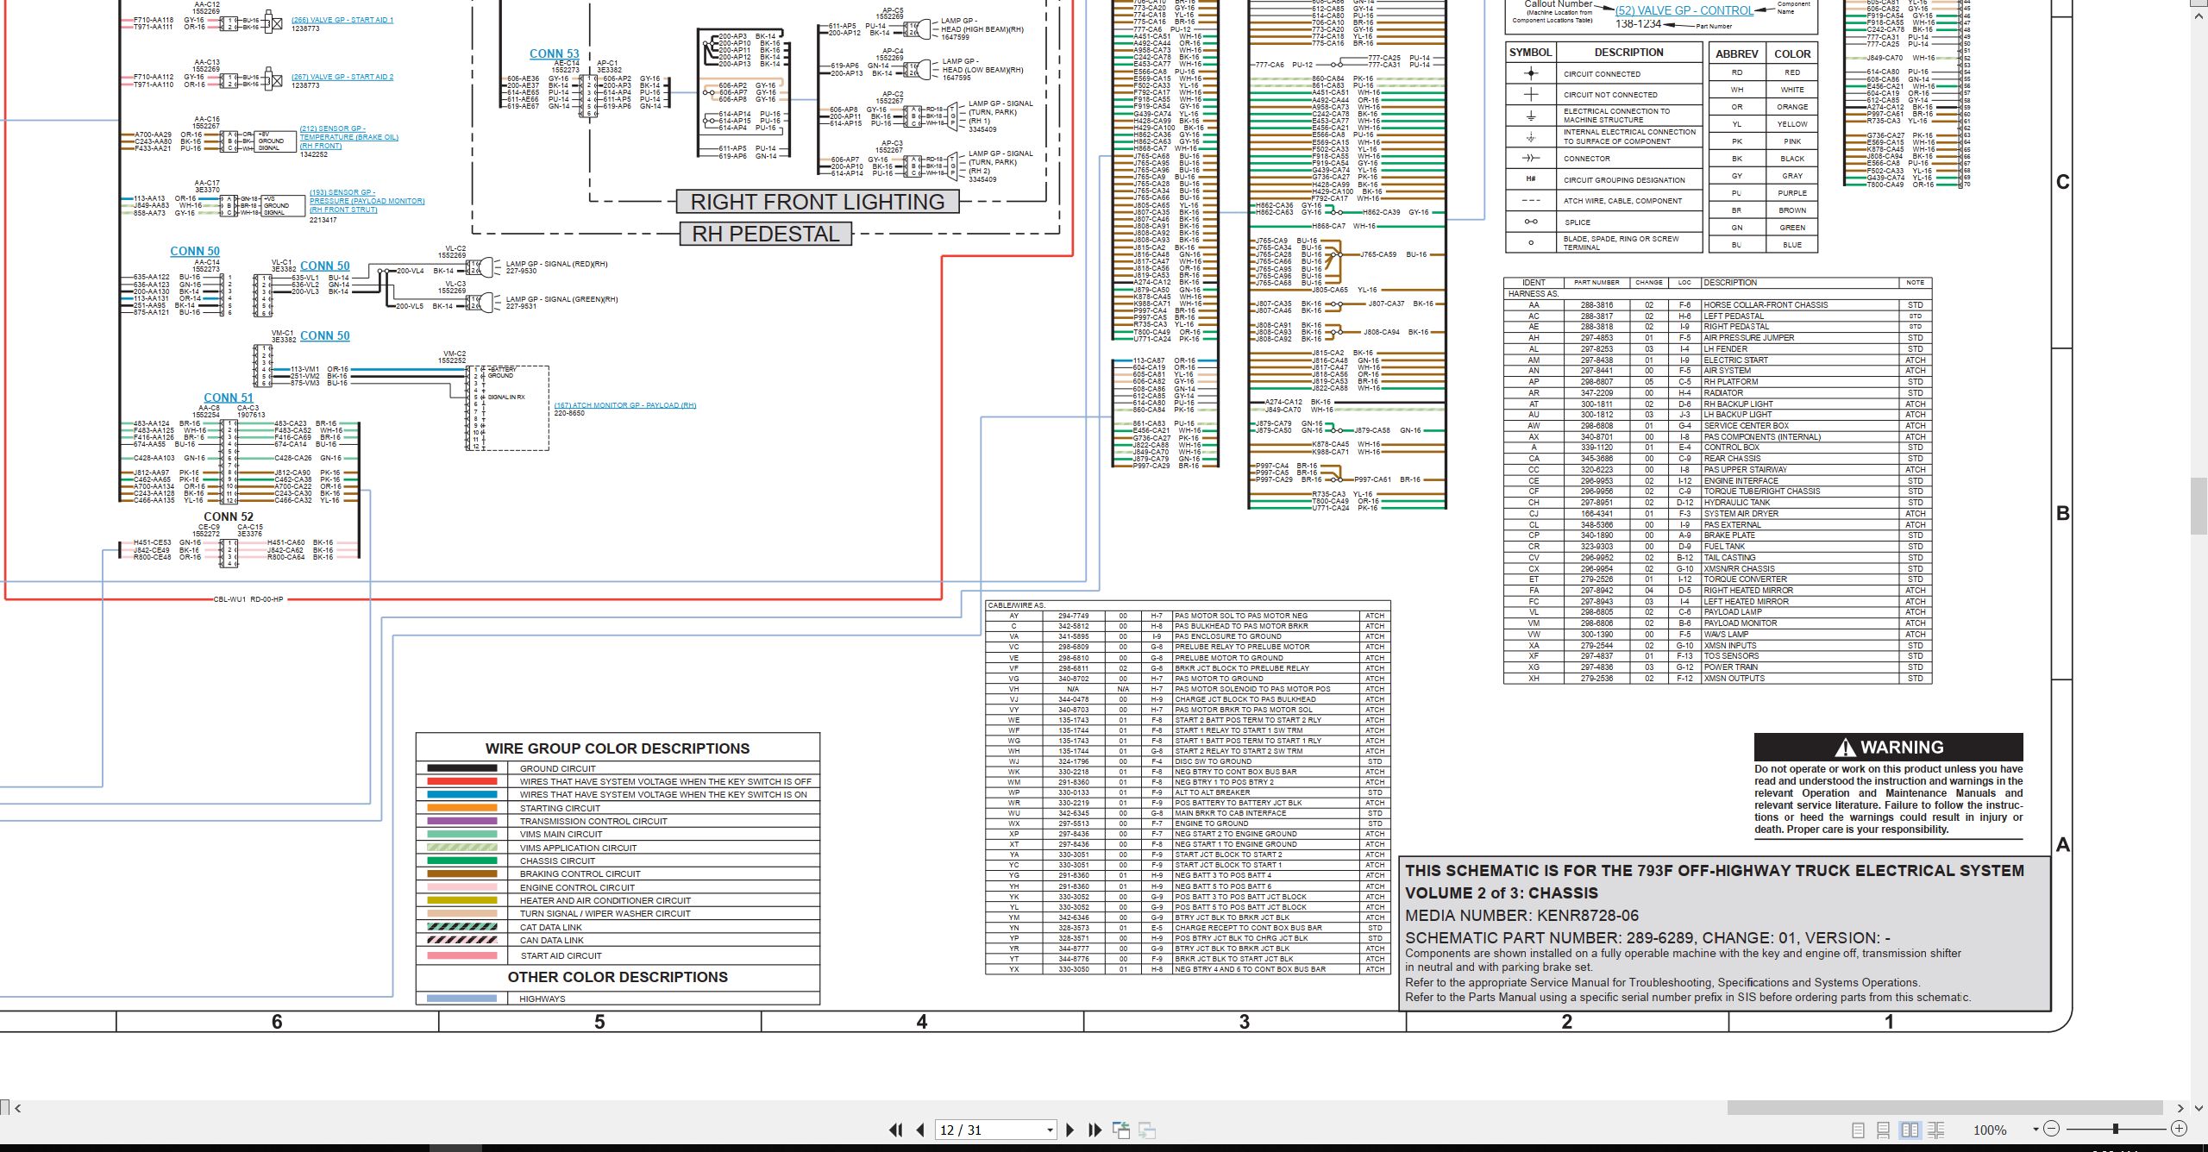Click the greyed-out next-view icon

(1147, 1130)
